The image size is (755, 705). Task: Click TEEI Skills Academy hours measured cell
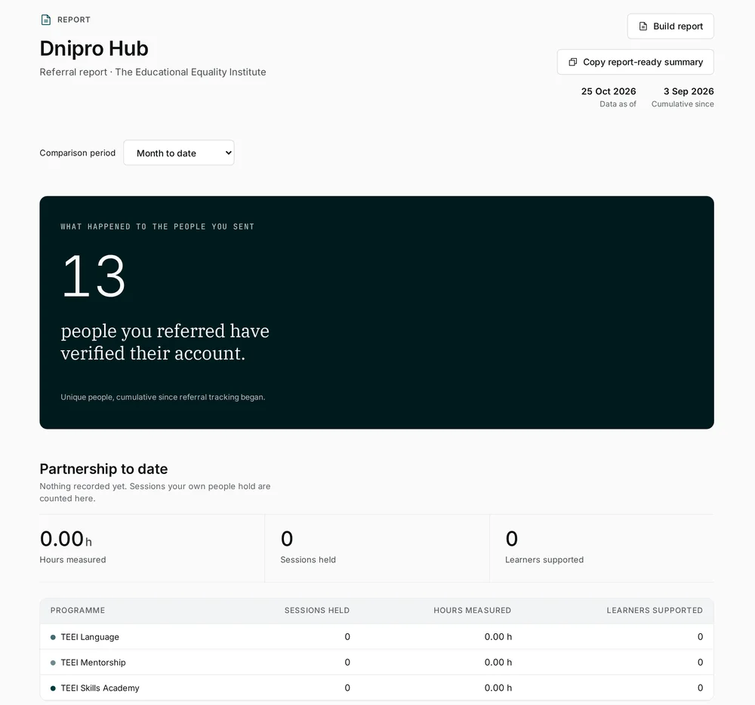(498, 688)
